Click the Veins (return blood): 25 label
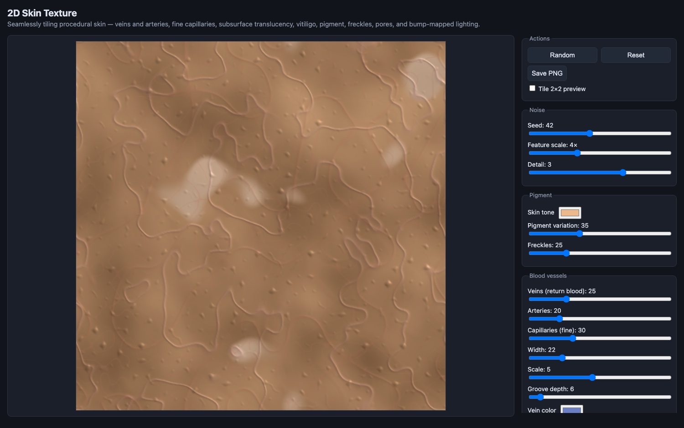This screenshot has height=428, width=684. click(x=562, y=291)
